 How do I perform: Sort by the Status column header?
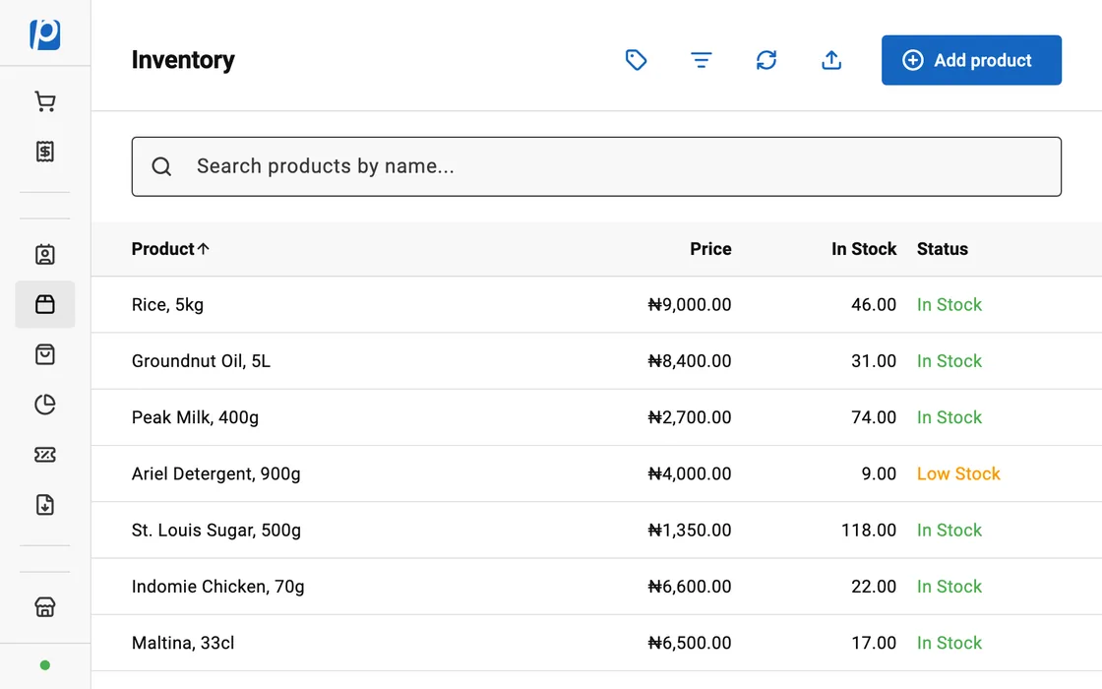[943, 249]
